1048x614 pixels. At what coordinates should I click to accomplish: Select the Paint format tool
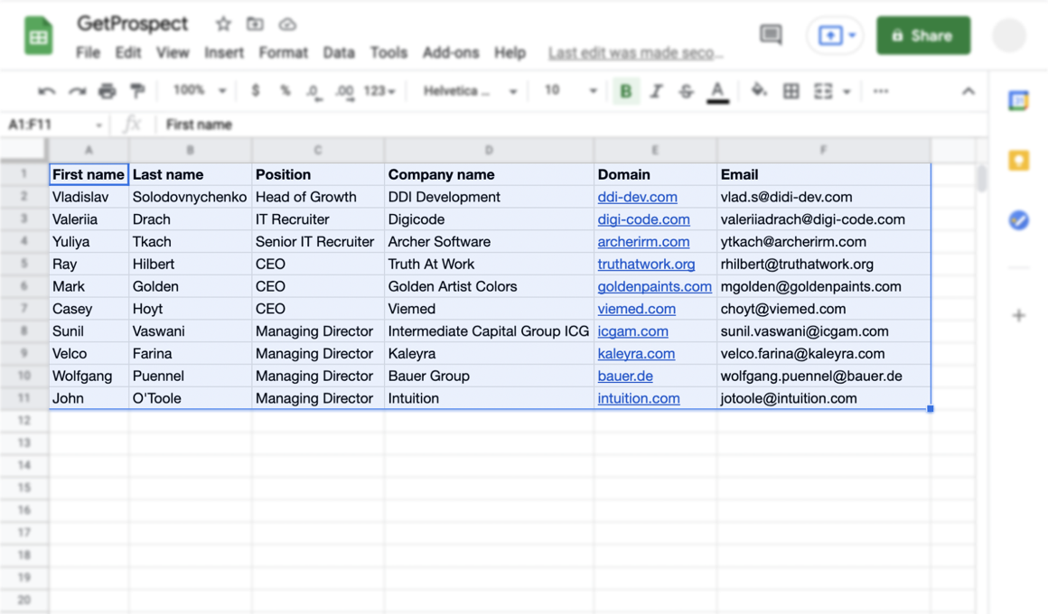point(137,91)
